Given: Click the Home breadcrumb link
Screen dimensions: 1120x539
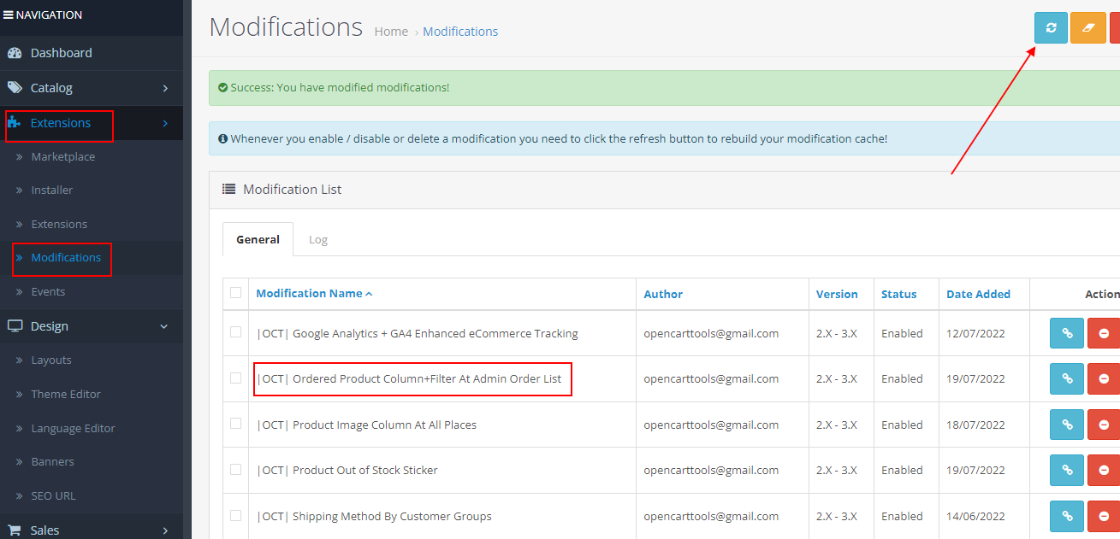Looking at the screenshot, I should click(391, 31).
